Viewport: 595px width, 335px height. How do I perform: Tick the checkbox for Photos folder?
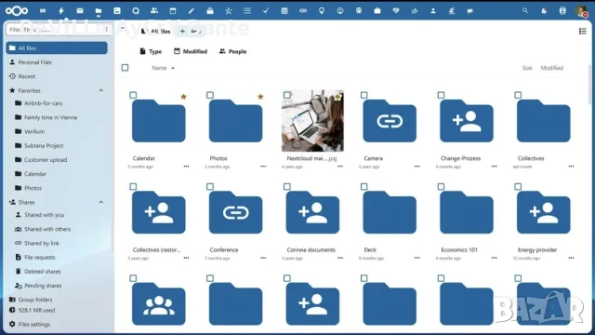[210, 95]
